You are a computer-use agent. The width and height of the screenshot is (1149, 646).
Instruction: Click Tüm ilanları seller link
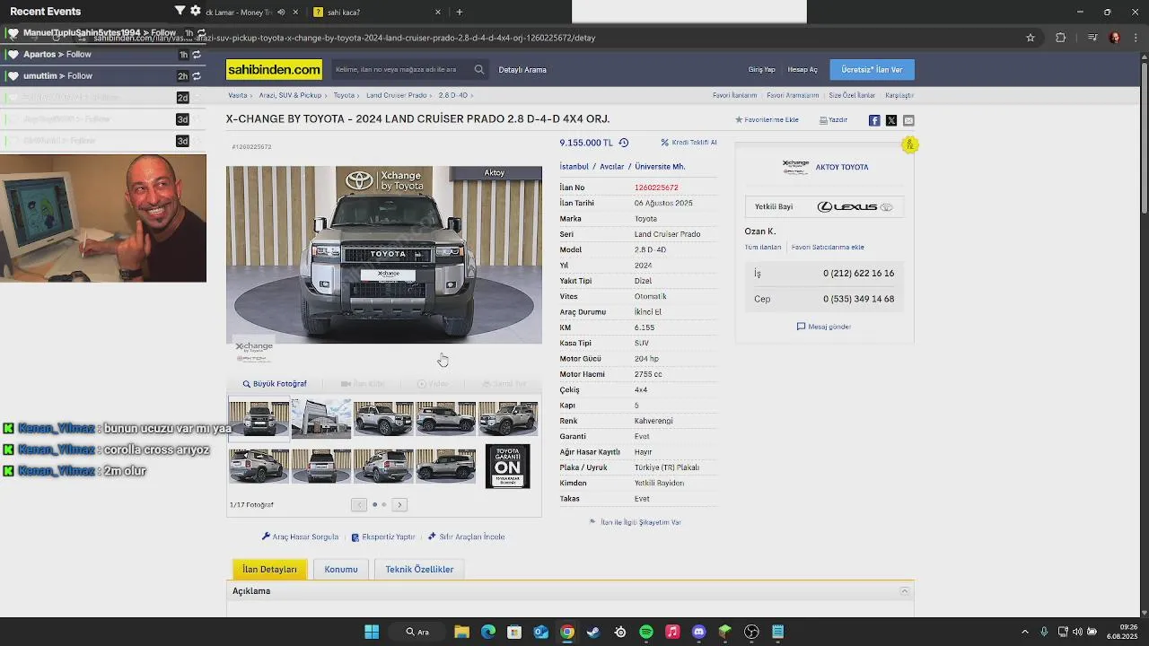(x=763, y=247)
